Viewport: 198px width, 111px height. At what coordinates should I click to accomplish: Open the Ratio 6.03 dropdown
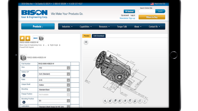coord(54,80)
